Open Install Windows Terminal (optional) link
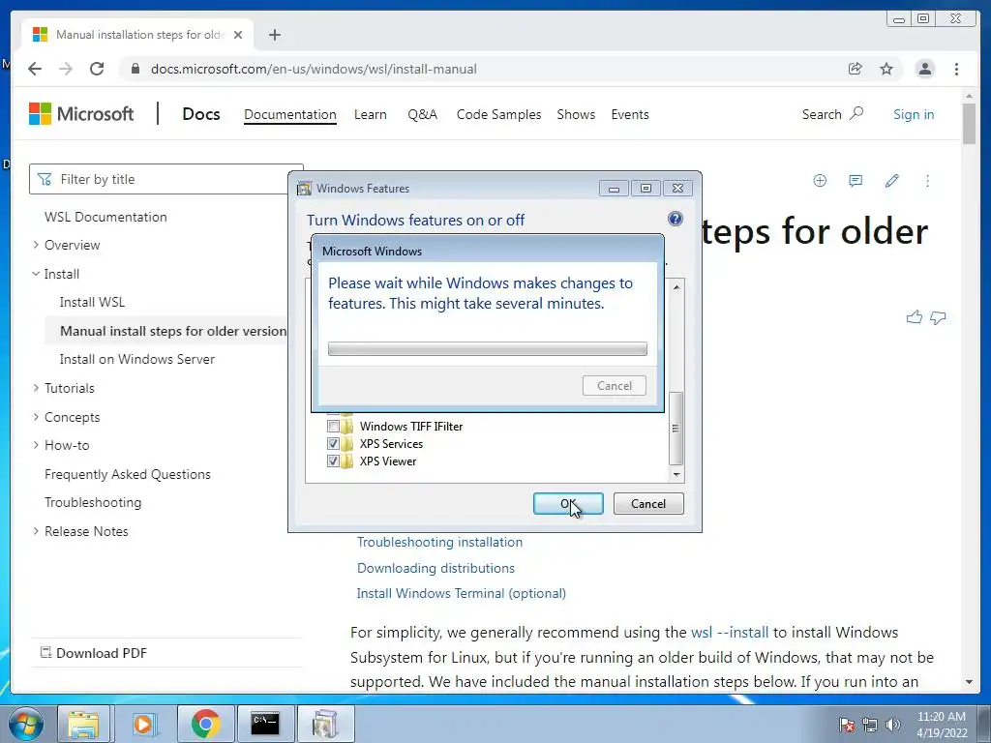This screenshot has height=743, width=991. [x=462, y=593]
